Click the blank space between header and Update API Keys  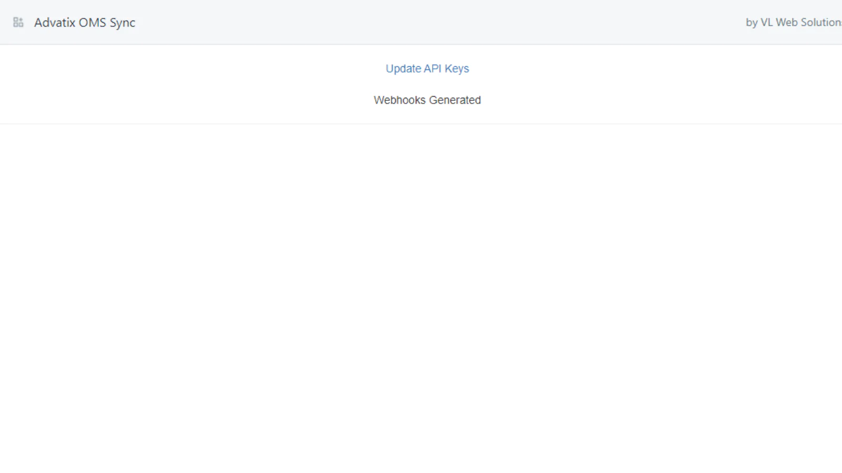(x=427, y=53)
